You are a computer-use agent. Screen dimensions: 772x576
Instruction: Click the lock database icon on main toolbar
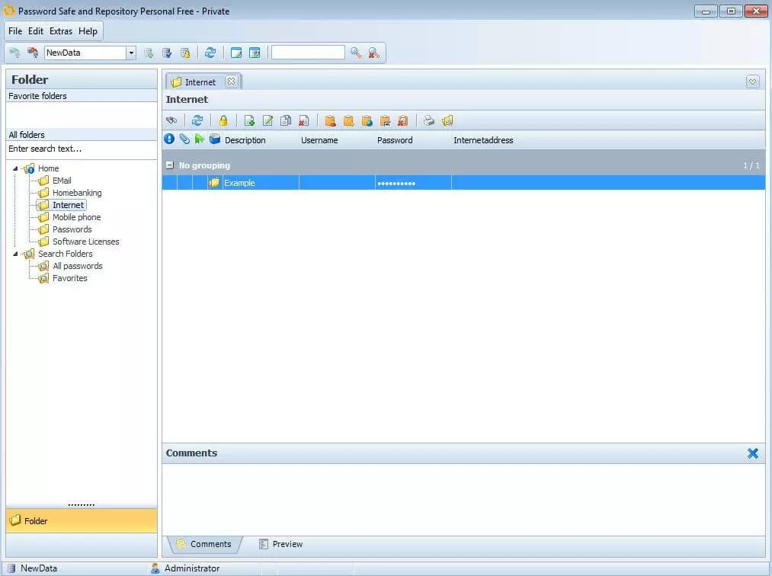185,53
